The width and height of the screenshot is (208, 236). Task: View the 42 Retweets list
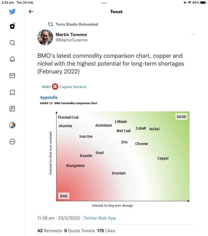pos(50,231)
